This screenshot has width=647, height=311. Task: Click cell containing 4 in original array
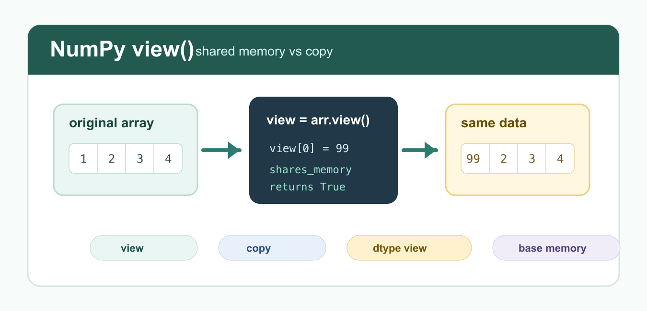(168, 158)
